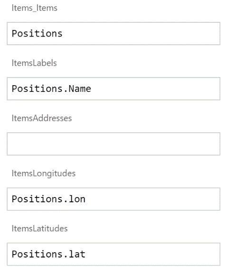Click the ItemsLabels property label

[34, 63]
